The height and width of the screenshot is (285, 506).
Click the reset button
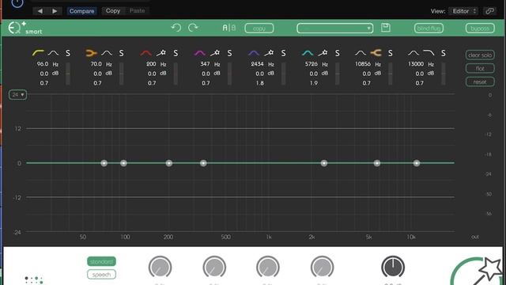(x=480, y=82)
